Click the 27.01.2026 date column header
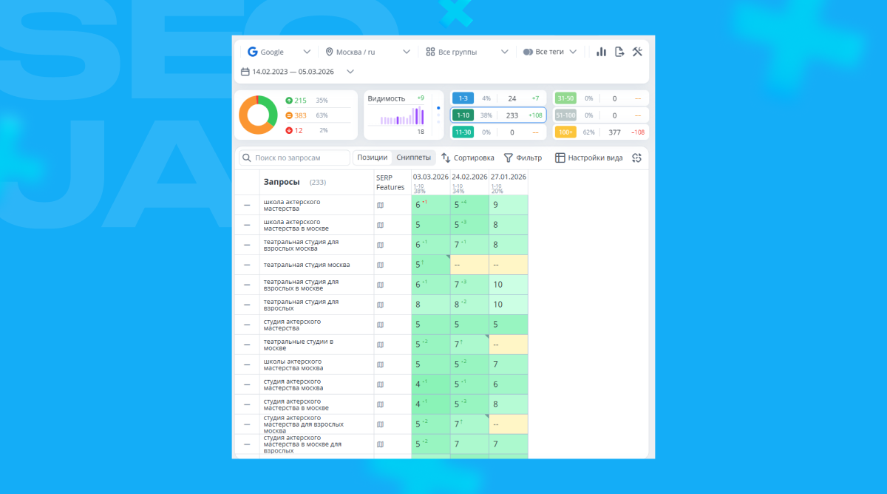This screenshot has height=494, width=887. pyautogui.click(x=509, y=177)
